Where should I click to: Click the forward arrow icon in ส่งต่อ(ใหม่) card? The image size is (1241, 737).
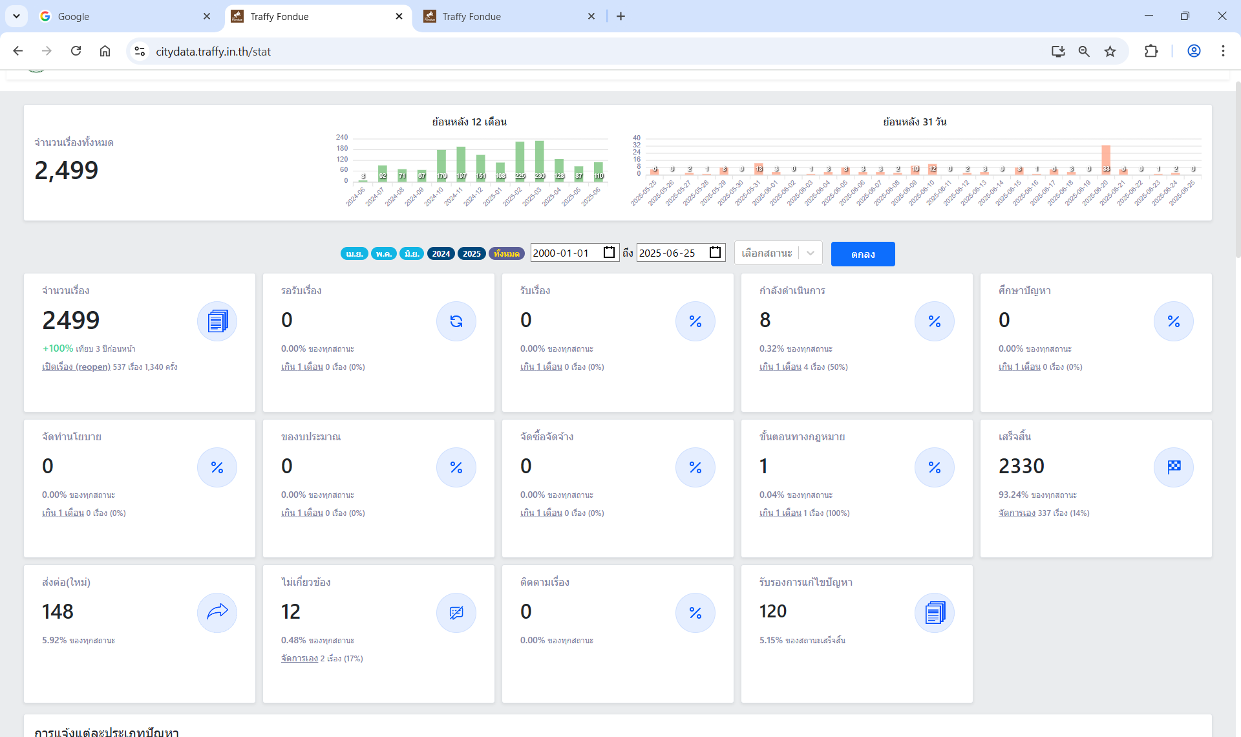tap(217, 612)
